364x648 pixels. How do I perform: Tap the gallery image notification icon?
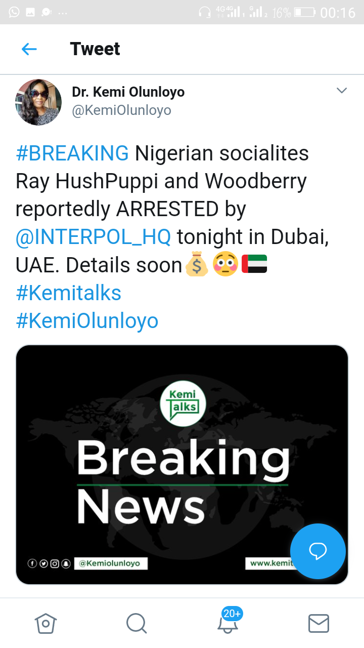(x=30, y=12)
